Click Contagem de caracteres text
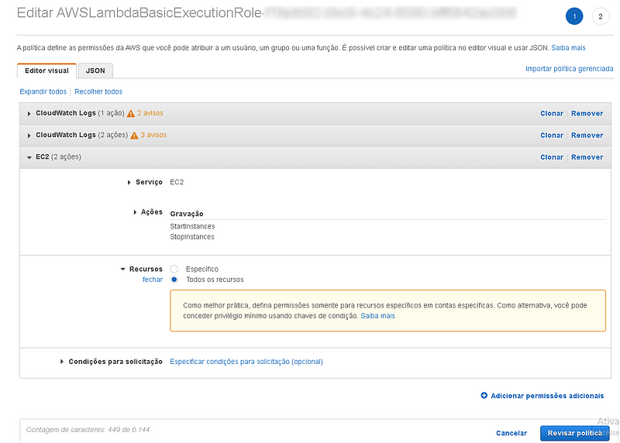Viewport: 620px width, 443px height. [88, 430]
